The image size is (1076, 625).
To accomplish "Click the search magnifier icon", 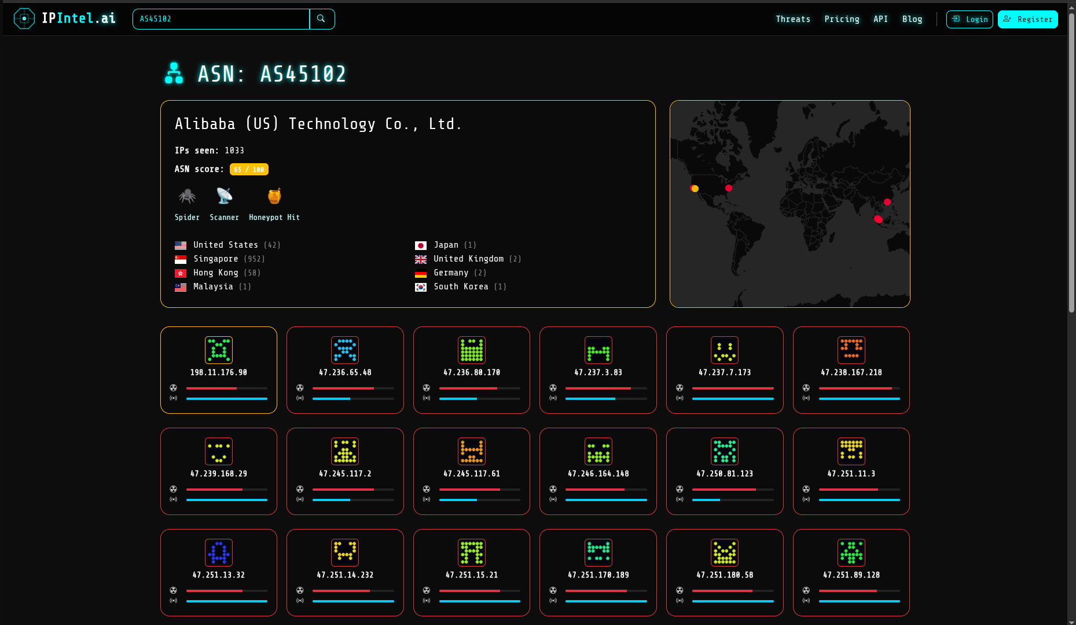I will (x=322, y=19).
